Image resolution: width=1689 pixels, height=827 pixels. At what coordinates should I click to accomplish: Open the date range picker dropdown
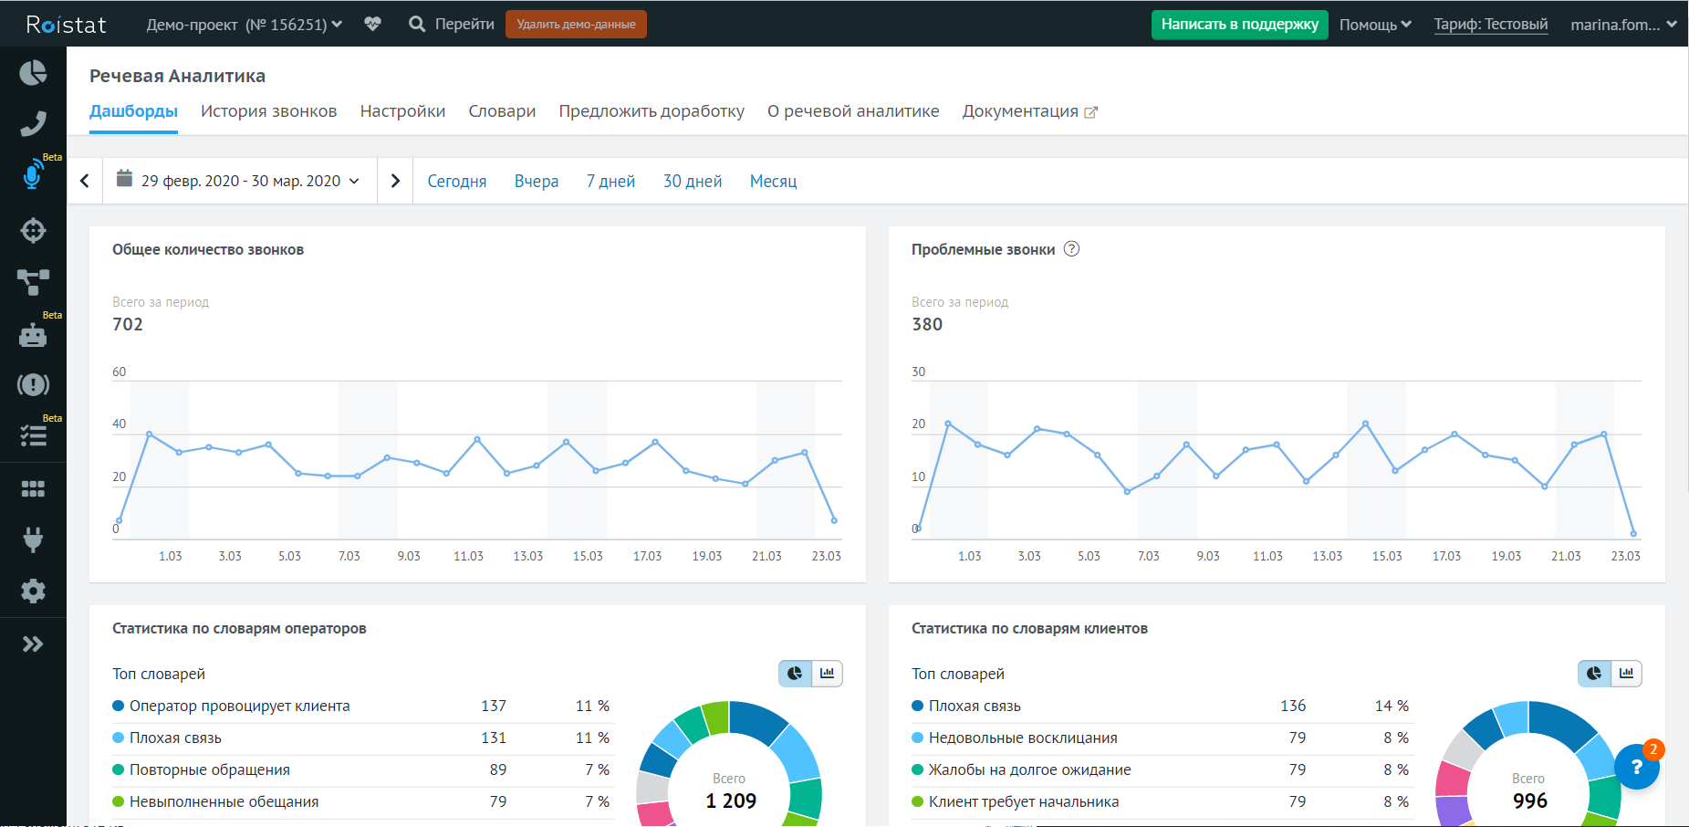240,181
